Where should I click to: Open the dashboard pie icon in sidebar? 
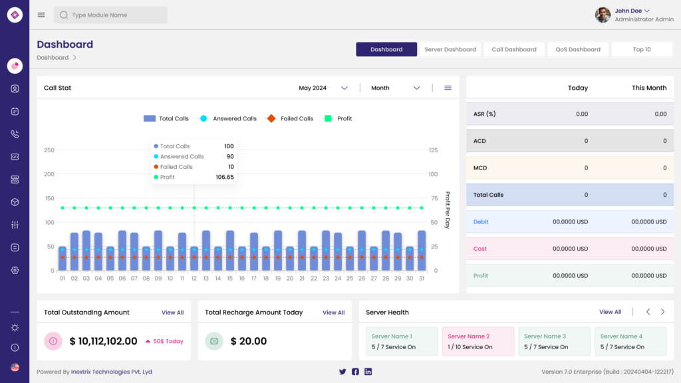(15, 66)
